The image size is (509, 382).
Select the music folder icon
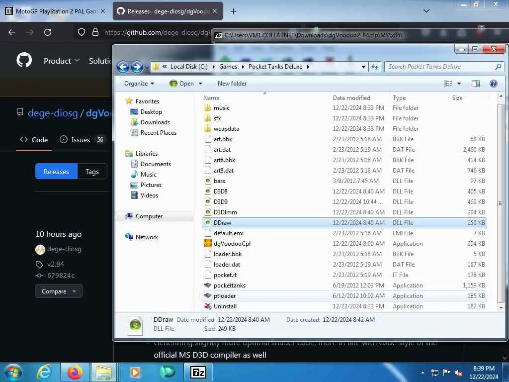pos(208,108)
